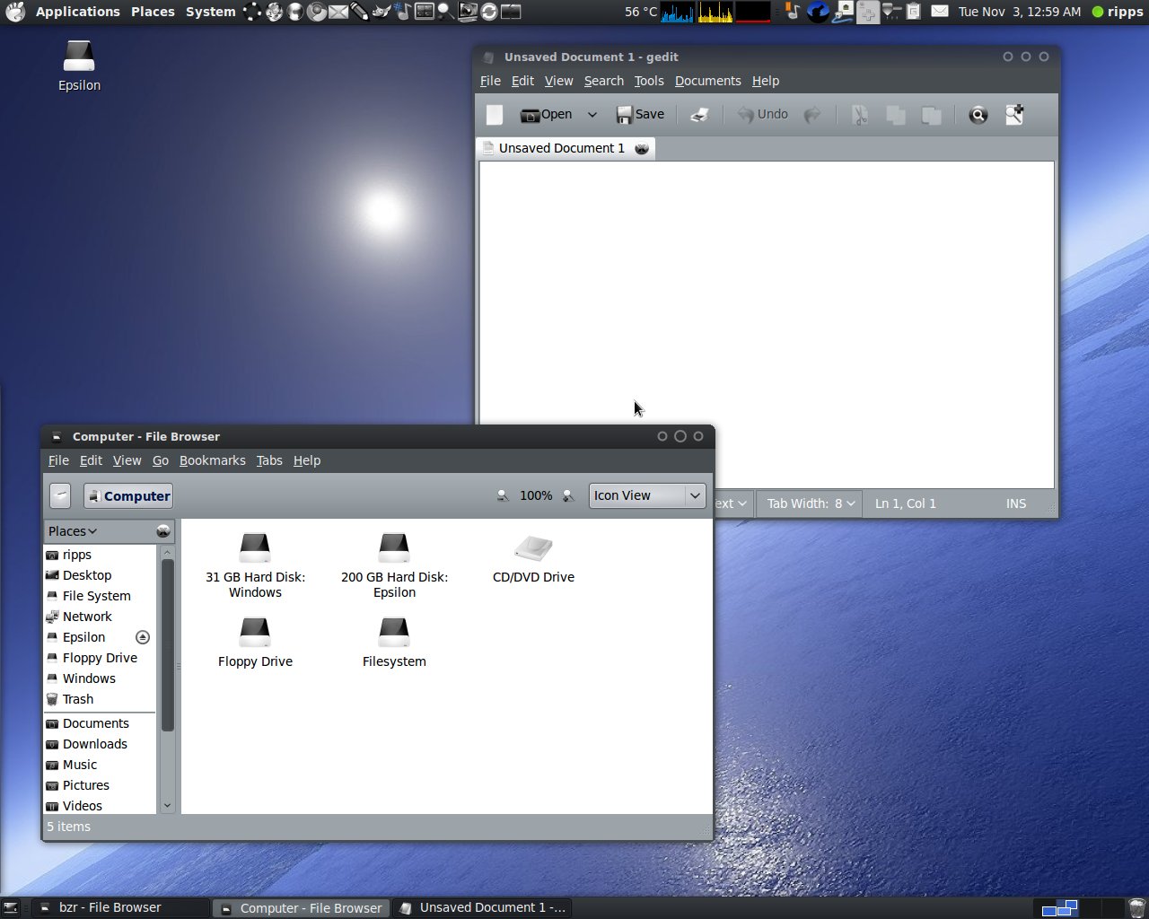Click the Computer path button
Viewport: 1149px width, 919px height.
(x=128, y=495)
